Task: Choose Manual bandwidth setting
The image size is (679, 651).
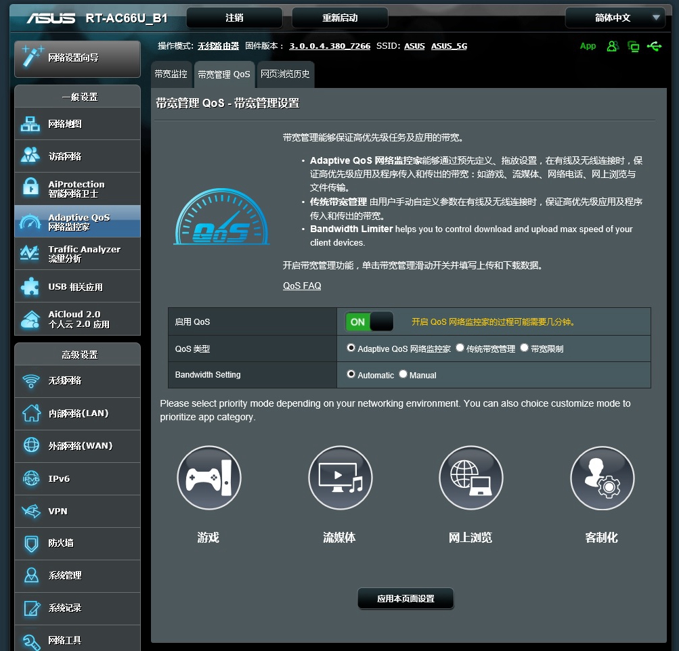Action: tap(403, 374)
